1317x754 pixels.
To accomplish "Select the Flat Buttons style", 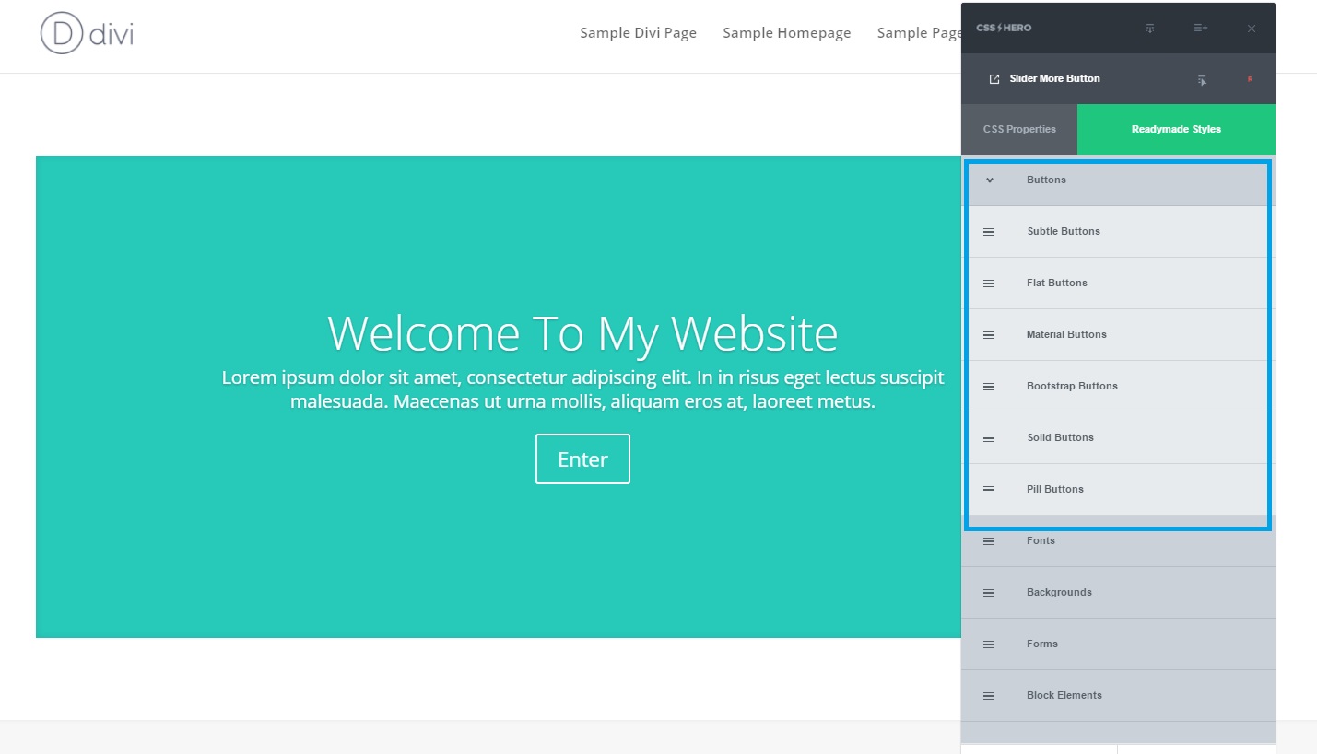I will point(1117,283).
